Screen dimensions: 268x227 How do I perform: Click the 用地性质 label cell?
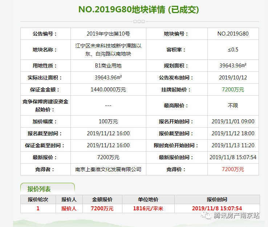click(x=45, y=66)
